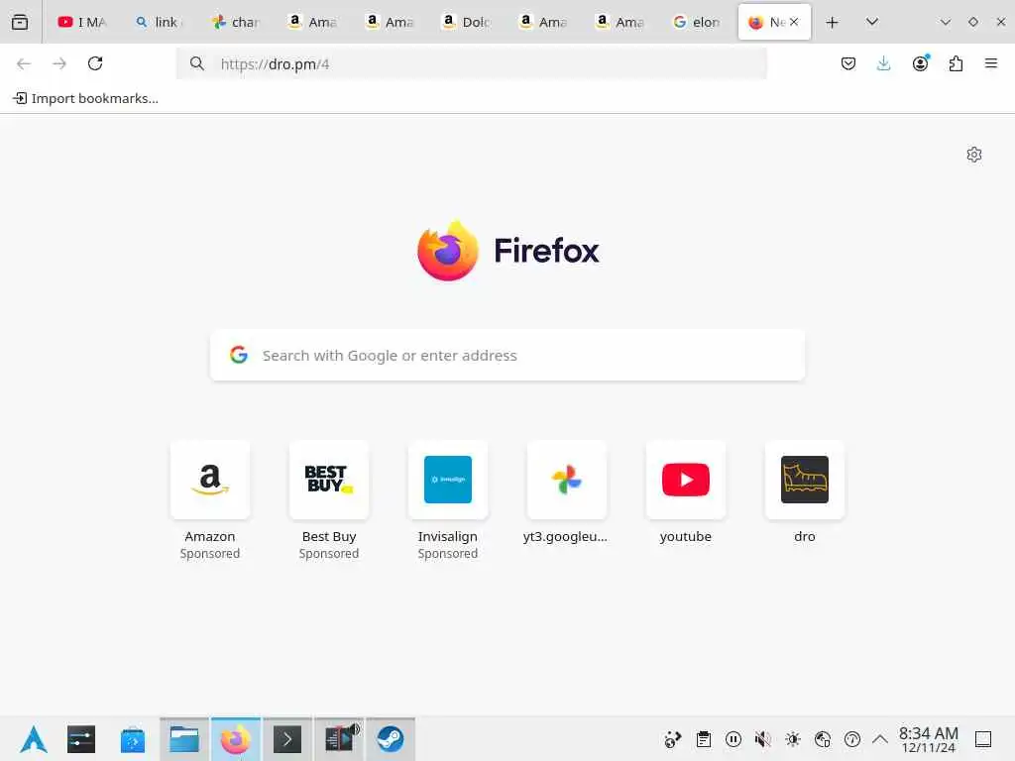The height and width of the screenshot is (761, 1015).
Task: Open the hamburger application menu
Action: coord(991,63)
